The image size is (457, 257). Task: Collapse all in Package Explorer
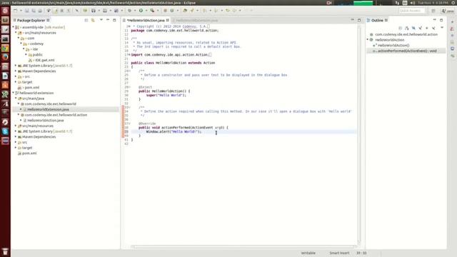pos(86,20)
